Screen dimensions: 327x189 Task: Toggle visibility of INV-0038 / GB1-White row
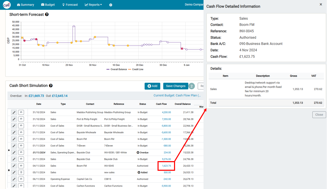tap(21, 153)
